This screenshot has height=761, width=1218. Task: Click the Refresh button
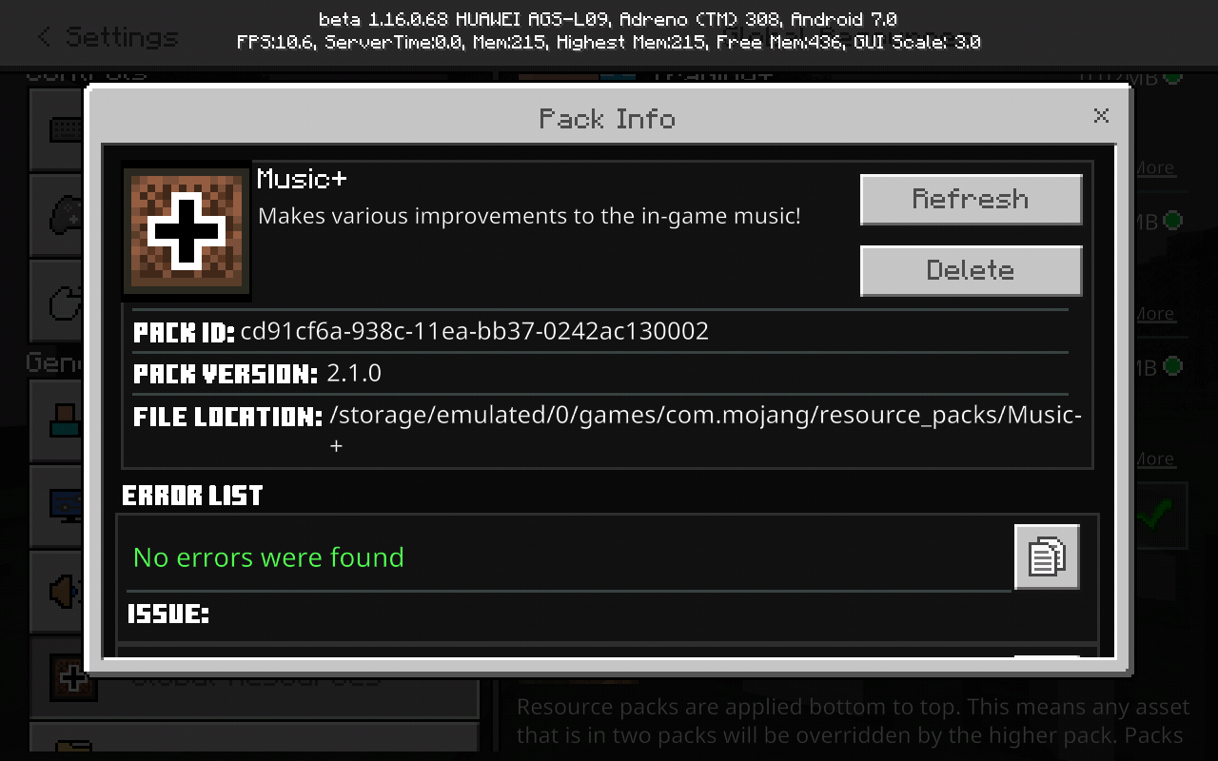click(971, 200)
